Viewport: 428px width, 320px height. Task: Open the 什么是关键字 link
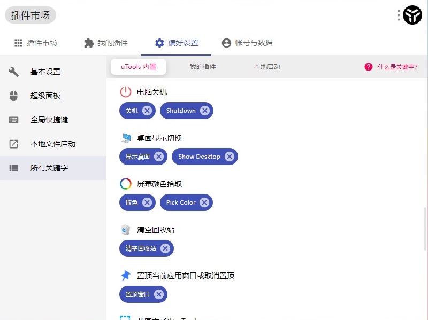coord(398,67)
